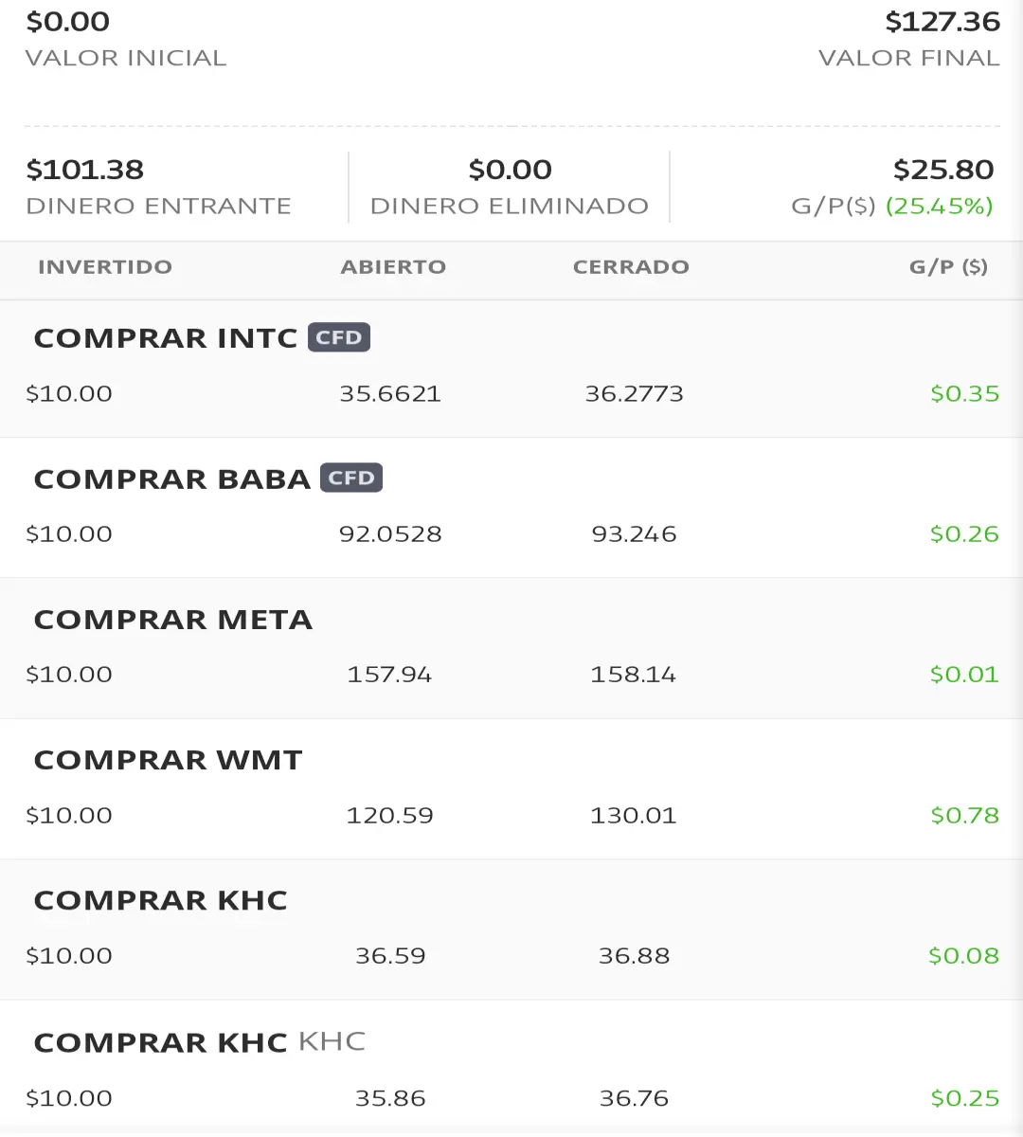Screen dimensions: 1023x1137
Task: Click the ABIERTO column header
Action: [393, 267]
